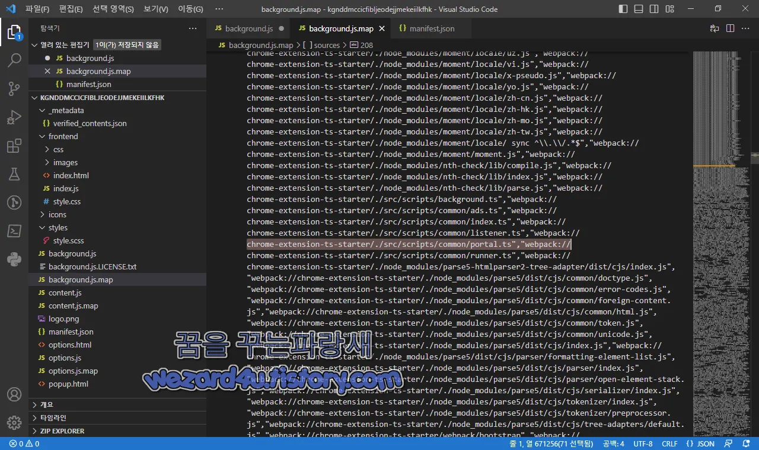The image size is (759, 450).
Task: Open the Run and Debug view
Action: (14, 117)
